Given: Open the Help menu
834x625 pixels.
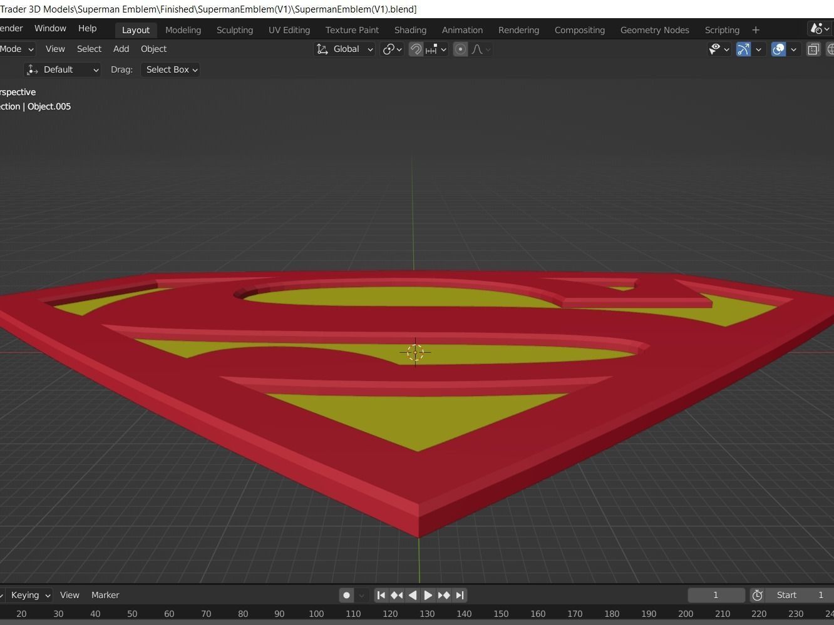Looking at the screenshot, I should click(87, 28).
